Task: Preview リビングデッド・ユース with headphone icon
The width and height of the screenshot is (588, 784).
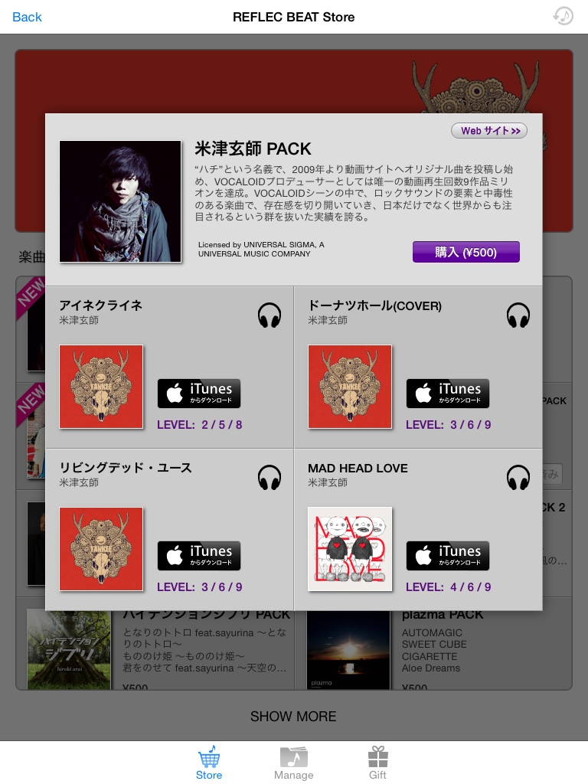Action: pyautogui.click(x=269, y=478)
